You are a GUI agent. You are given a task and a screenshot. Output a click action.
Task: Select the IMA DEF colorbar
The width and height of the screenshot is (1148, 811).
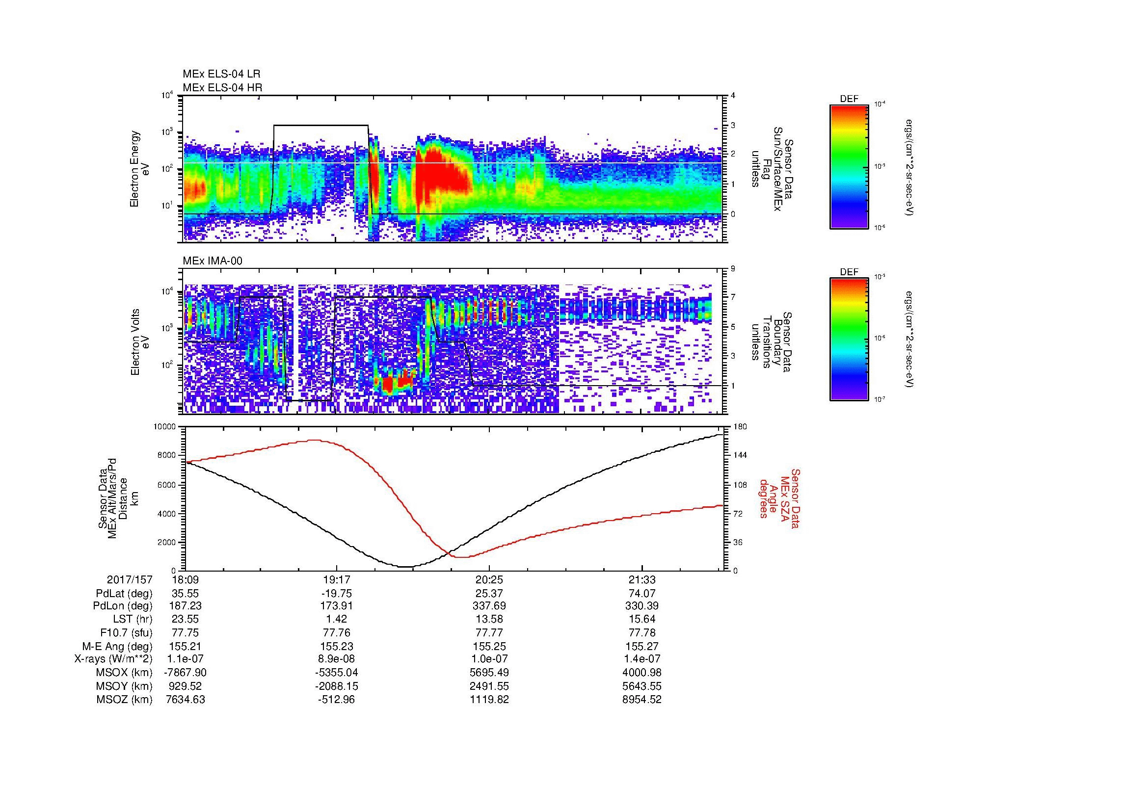(849, 340)
